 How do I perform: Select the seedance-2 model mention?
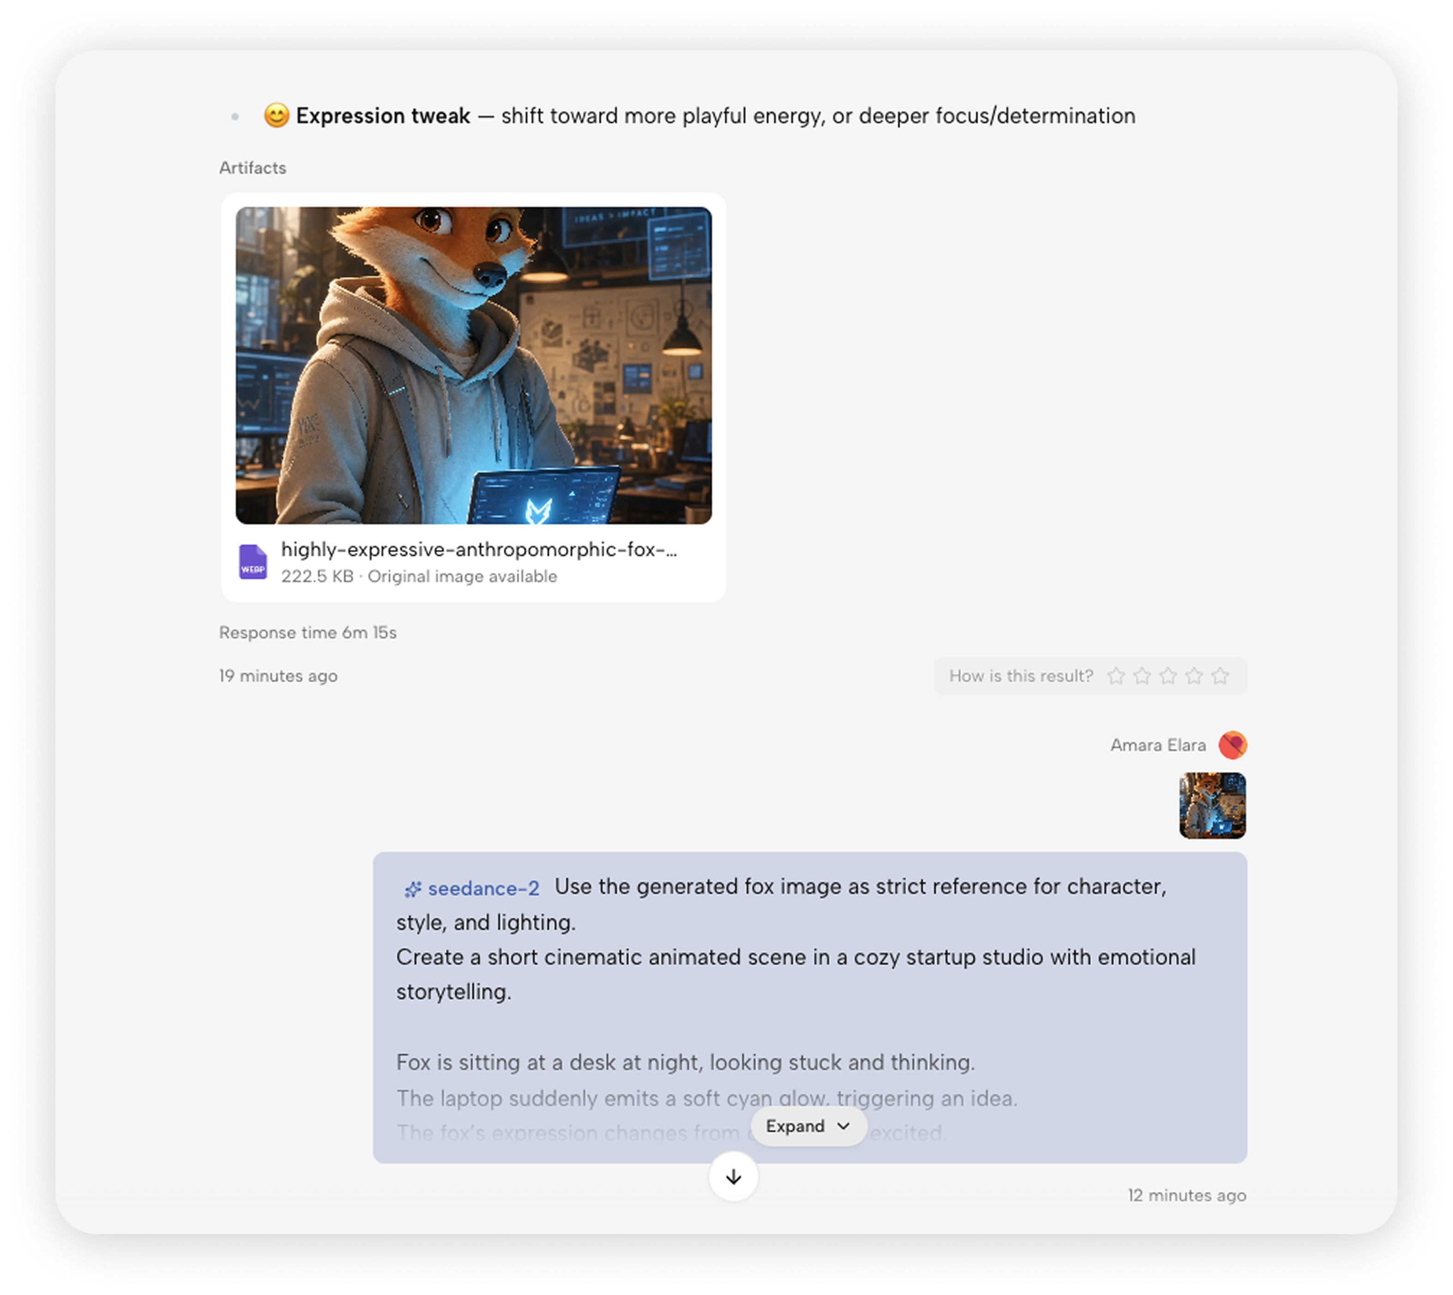pos(484,889)
